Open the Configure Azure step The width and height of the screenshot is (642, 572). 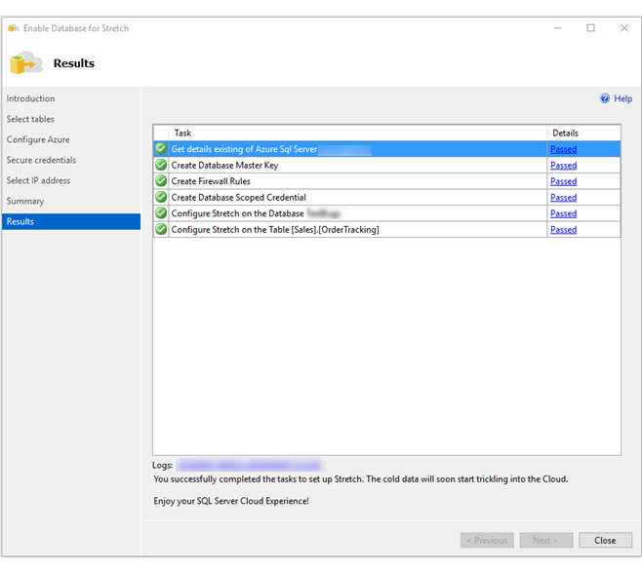38,139
